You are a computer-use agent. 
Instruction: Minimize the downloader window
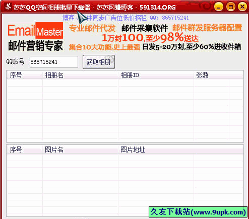219,7
